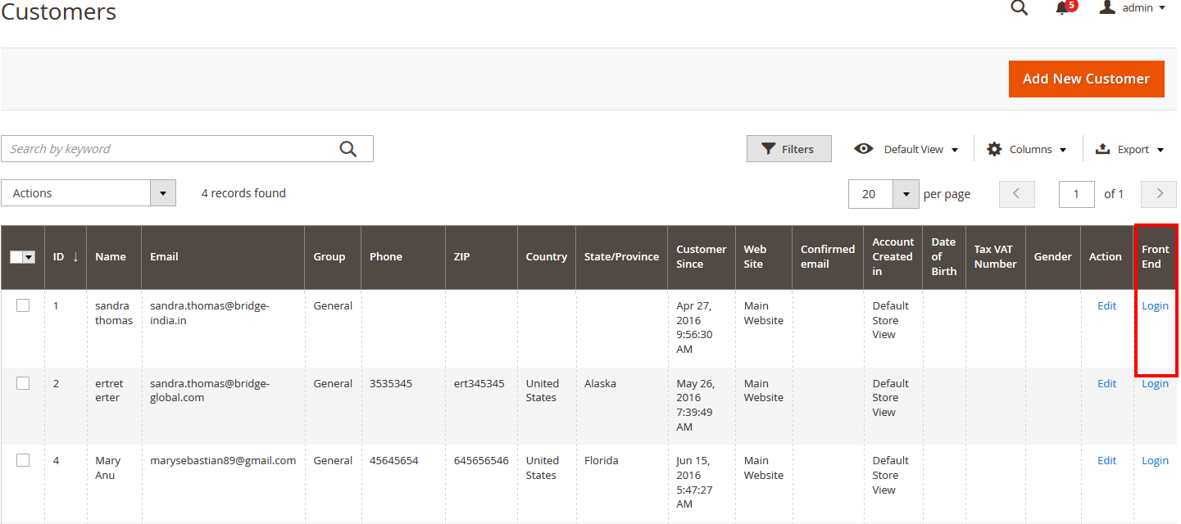Open the notifications bell icon
The width and height of the screenshot is (1181, 524).
(x=1062, y=8)
